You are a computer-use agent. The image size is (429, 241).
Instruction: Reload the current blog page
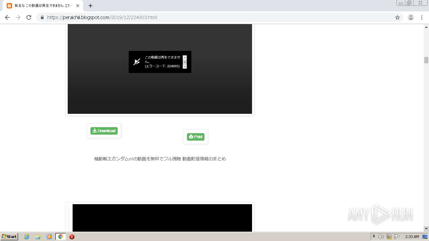point(29,17)
